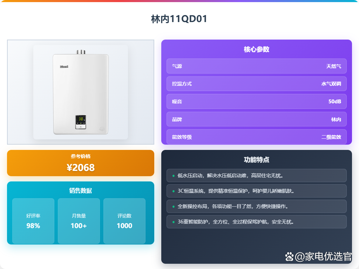Click the 林内11QD01 page title
The height and width of the screenshot is (269, 359).
pos(179,19)
